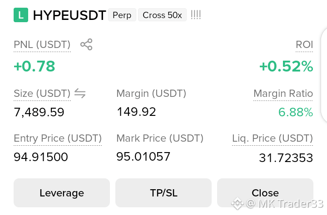Click the Binance watermark logo
Screen dimensions: 327x215
(x=237, y=203)
